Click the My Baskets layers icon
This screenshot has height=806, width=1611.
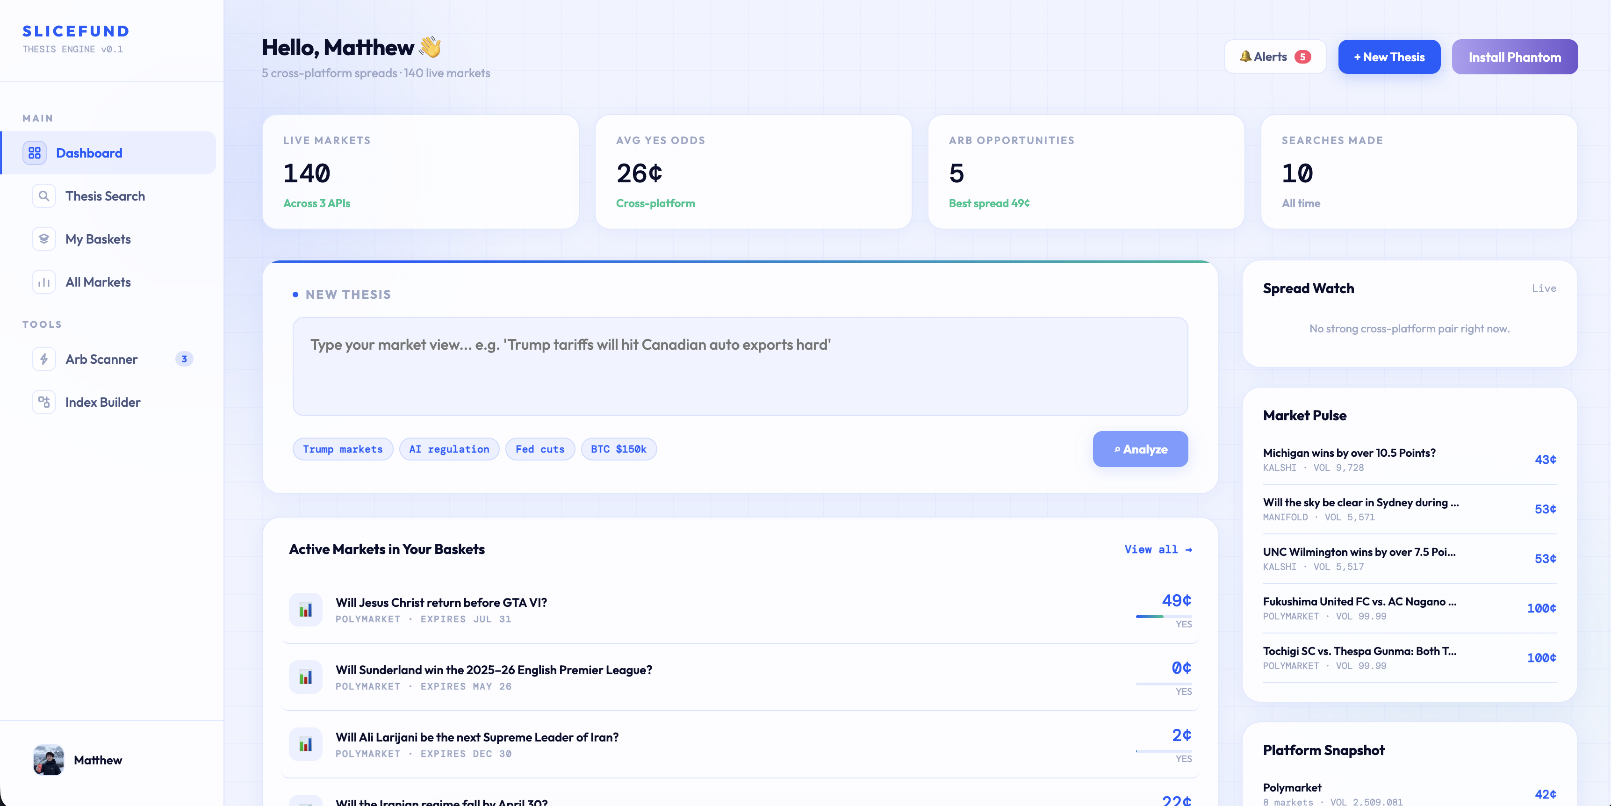(44, 239)
